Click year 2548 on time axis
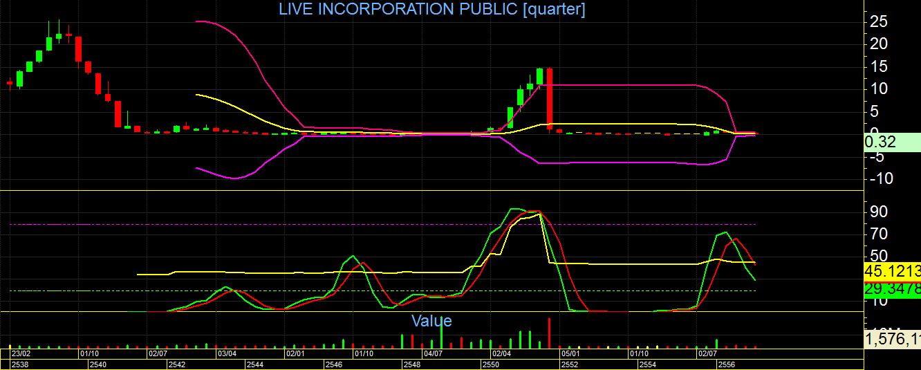 coord(412,364)
